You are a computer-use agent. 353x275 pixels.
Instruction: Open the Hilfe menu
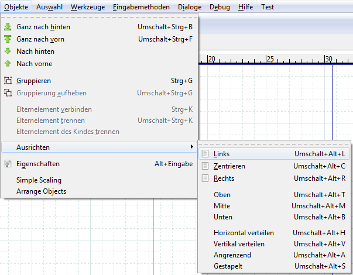click(246, 8)
